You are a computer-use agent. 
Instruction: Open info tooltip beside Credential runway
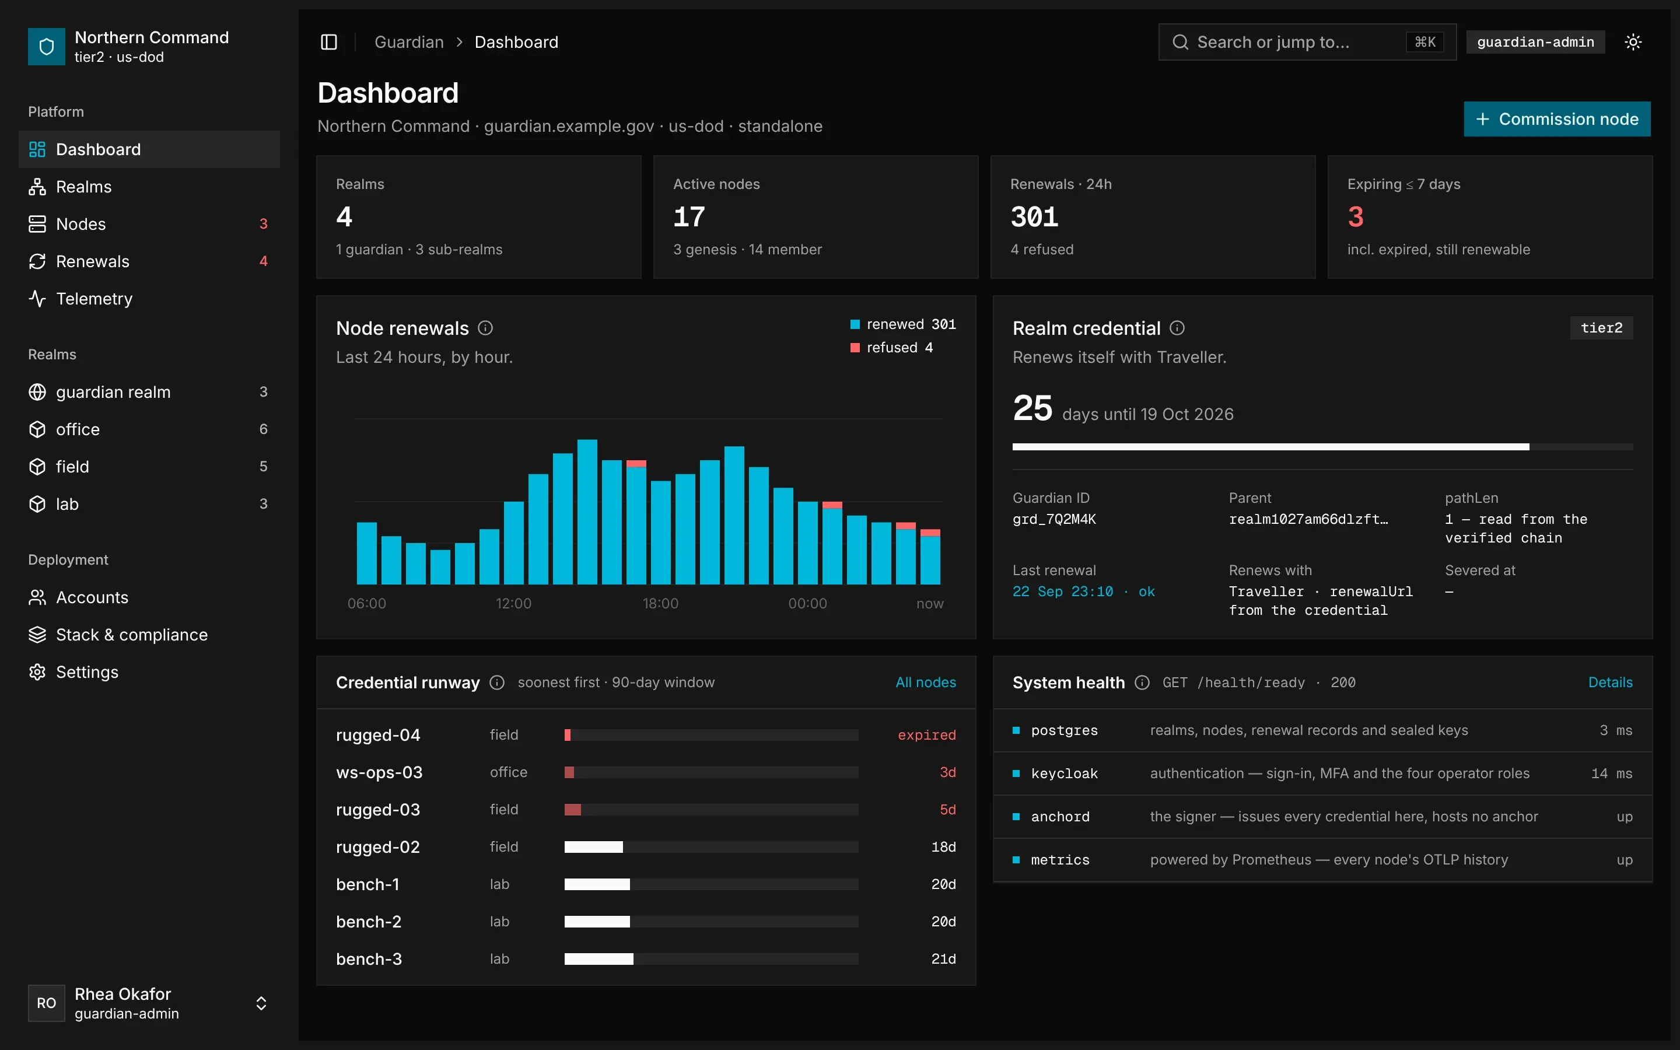[497, 682]
